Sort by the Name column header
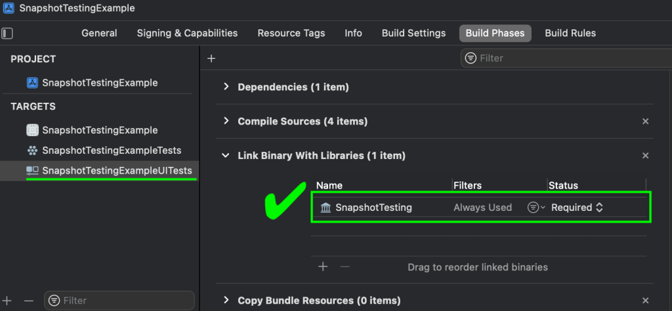This screenshot has height=311, width=672. [x=329, y=185]
